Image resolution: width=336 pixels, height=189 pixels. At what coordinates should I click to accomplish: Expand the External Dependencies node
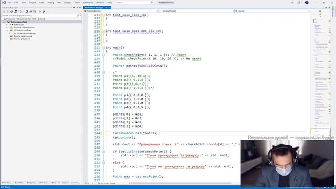coord(7,27)
